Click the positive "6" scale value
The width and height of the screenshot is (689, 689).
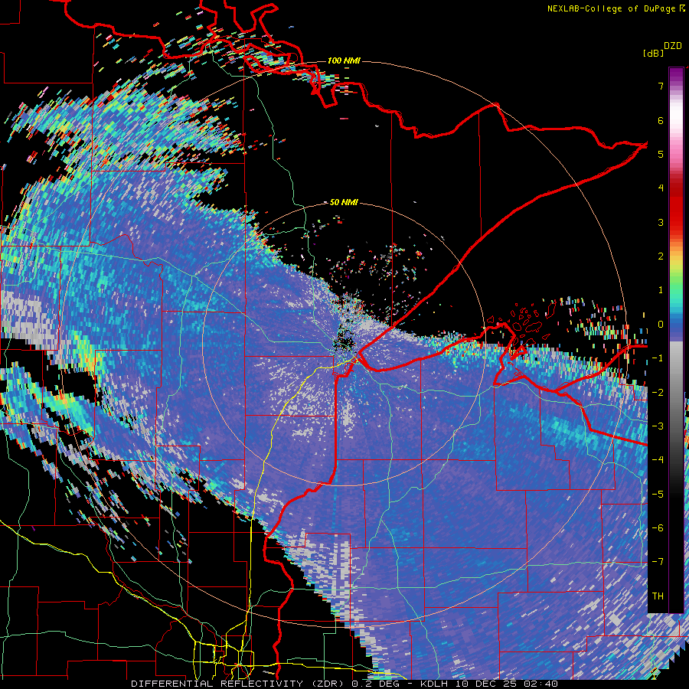pyautogui.click(x=661, y=120)
